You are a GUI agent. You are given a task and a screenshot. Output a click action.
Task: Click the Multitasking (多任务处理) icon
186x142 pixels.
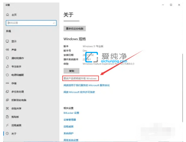[x=7, y=92]
